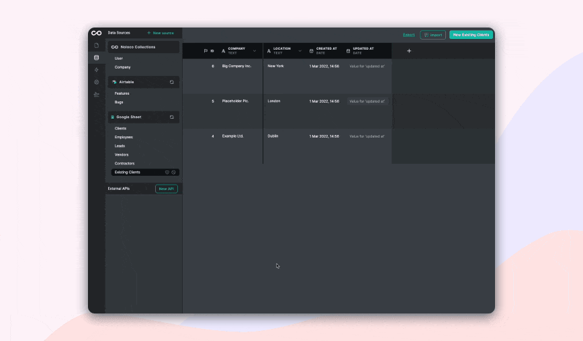583x341 pixels.
Task: Click the New Existing Clients button
Action: (x=471, y=34)
